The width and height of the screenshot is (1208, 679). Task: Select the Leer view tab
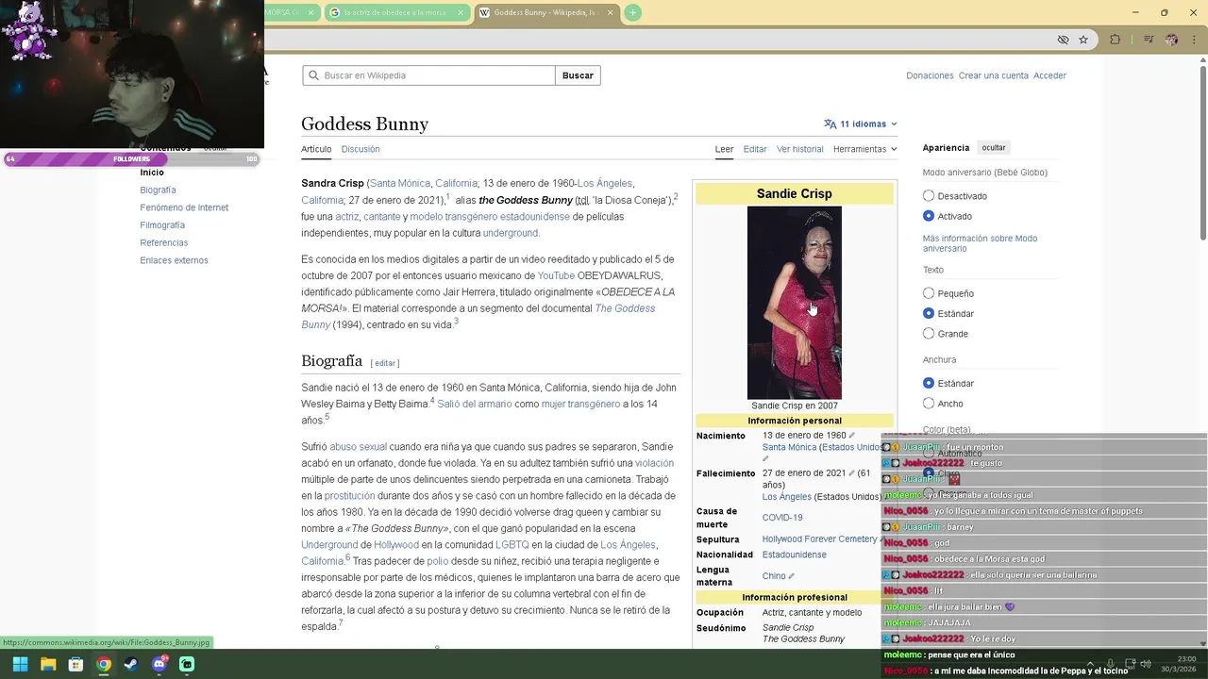tap(724, 149)
